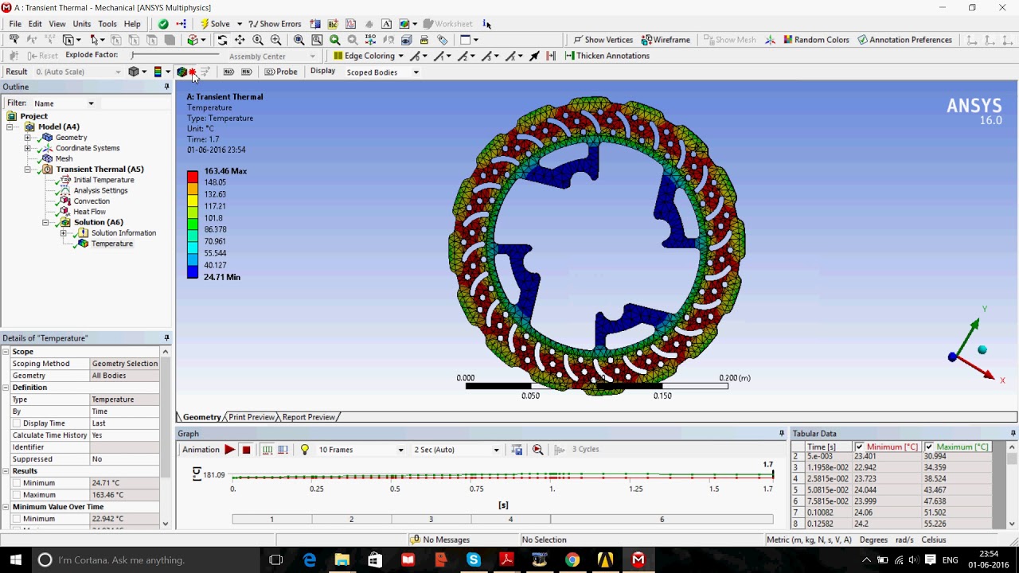Click the red stop animation button

[246, 450]
